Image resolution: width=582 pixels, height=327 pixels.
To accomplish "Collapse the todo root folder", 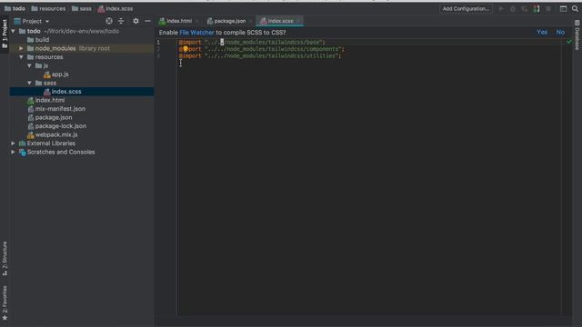I will [x=14, y=31].
